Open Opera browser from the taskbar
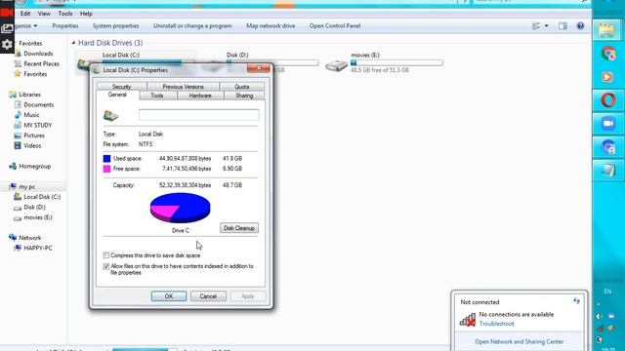 click(x=607, y=100)
